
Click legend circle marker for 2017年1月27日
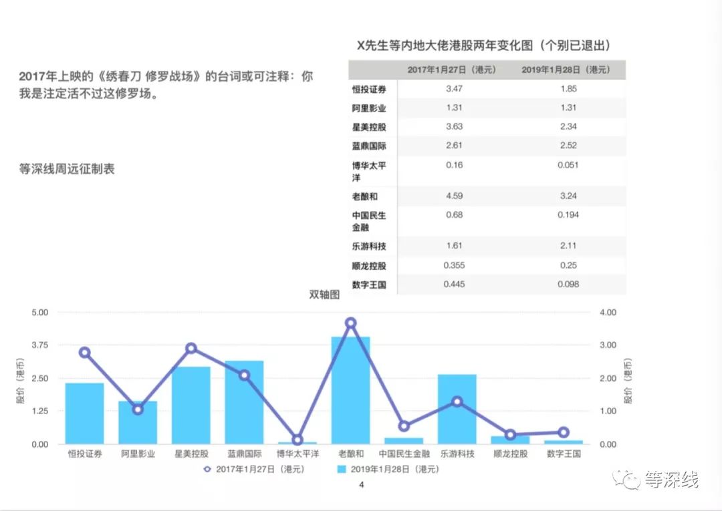click(207, 469)
